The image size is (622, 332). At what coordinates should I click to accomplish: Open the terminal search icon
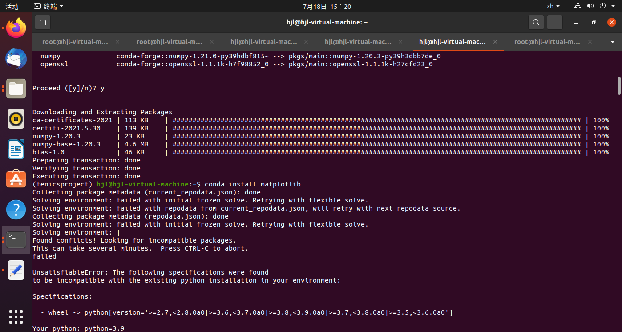pyautogui.click(x=536, y=22)
